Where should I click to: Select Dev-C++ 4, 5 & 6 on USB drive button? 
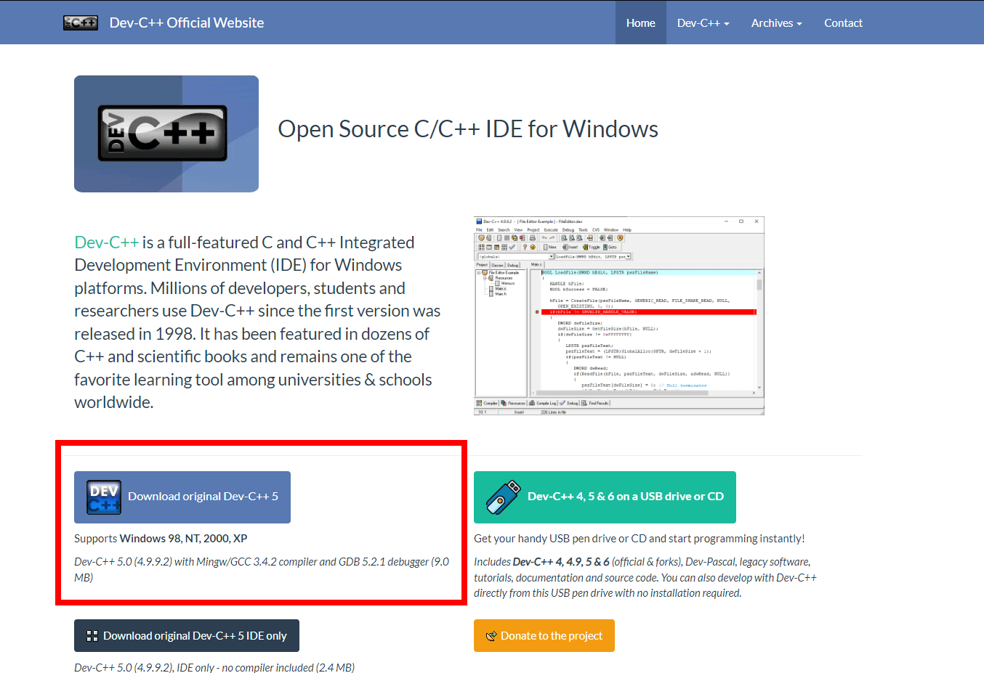tap(605, 497)
